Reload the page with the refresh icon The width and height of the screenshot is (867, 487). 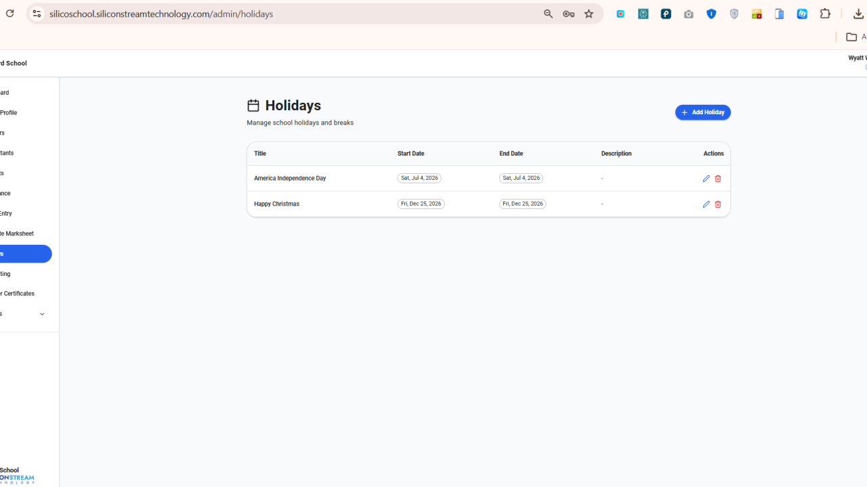click(9, 14)
